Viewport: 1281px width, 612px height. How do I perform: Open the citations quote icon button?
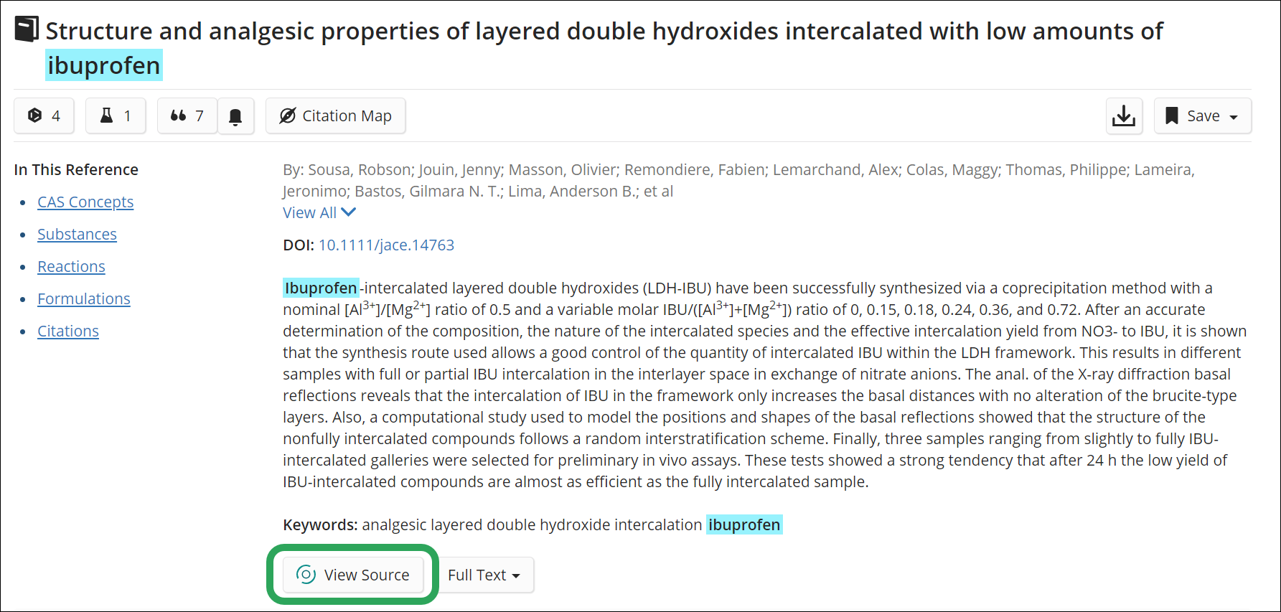click(187, 116)
